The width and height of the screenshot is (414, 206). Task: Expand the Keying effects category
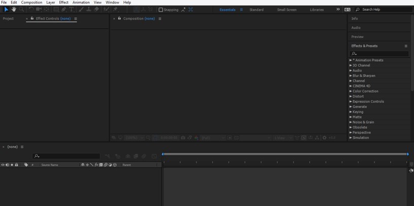(x=351, y=112)
